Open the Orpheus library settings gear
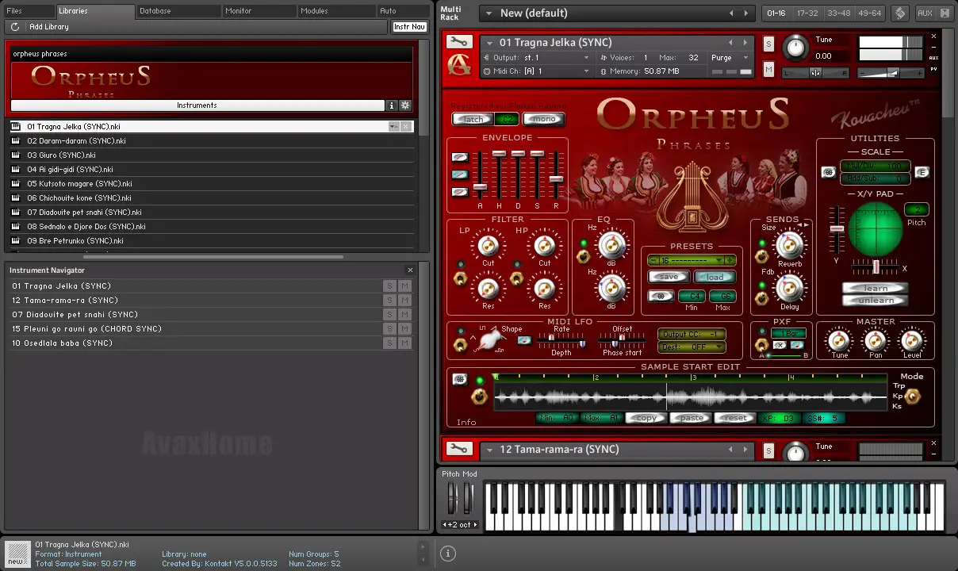This screenshot has width=958, height=571. pos(405,105)
